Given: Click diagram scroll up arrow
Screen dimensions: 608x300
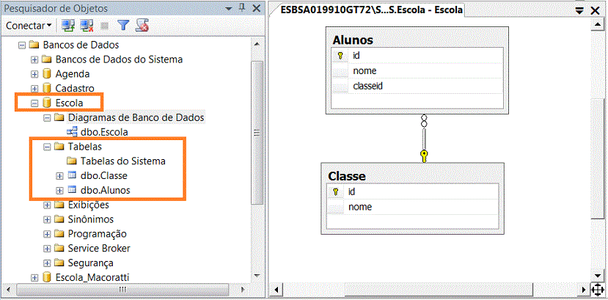Looking at the screenshot, I should point(597,26).
